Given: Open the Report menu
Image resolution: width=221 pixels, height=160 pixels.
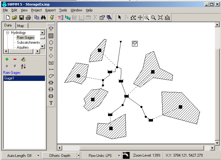Looking at the screenshot, I should [50, 10].
